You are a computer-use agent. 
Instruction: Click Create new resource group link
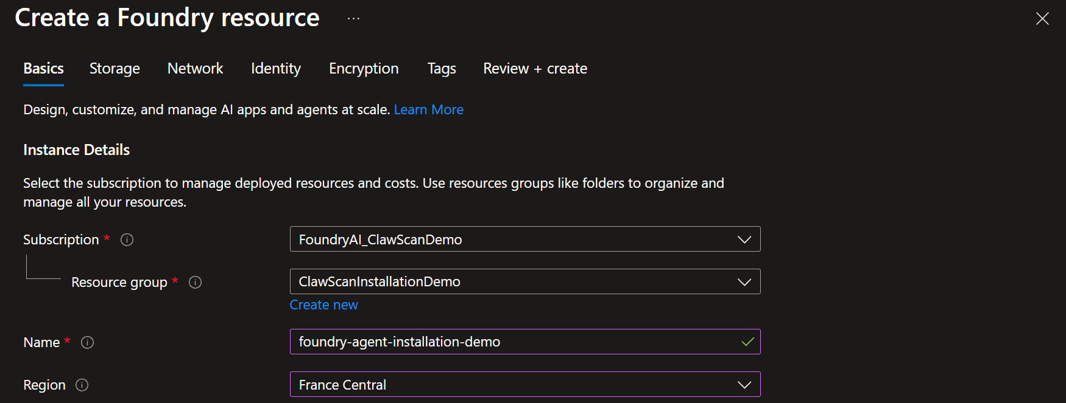pyautogui.click(x=323, y=305)
